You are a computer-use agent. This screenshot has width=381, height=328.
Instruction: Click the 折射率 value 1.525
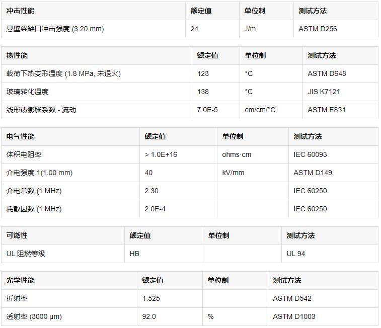tap(151, 298)
